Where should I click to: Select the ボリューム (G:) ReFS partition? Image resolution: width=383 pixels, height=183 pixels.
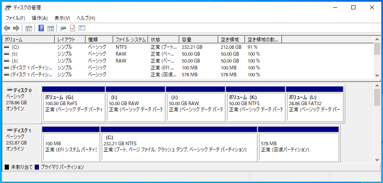point(73,106)
